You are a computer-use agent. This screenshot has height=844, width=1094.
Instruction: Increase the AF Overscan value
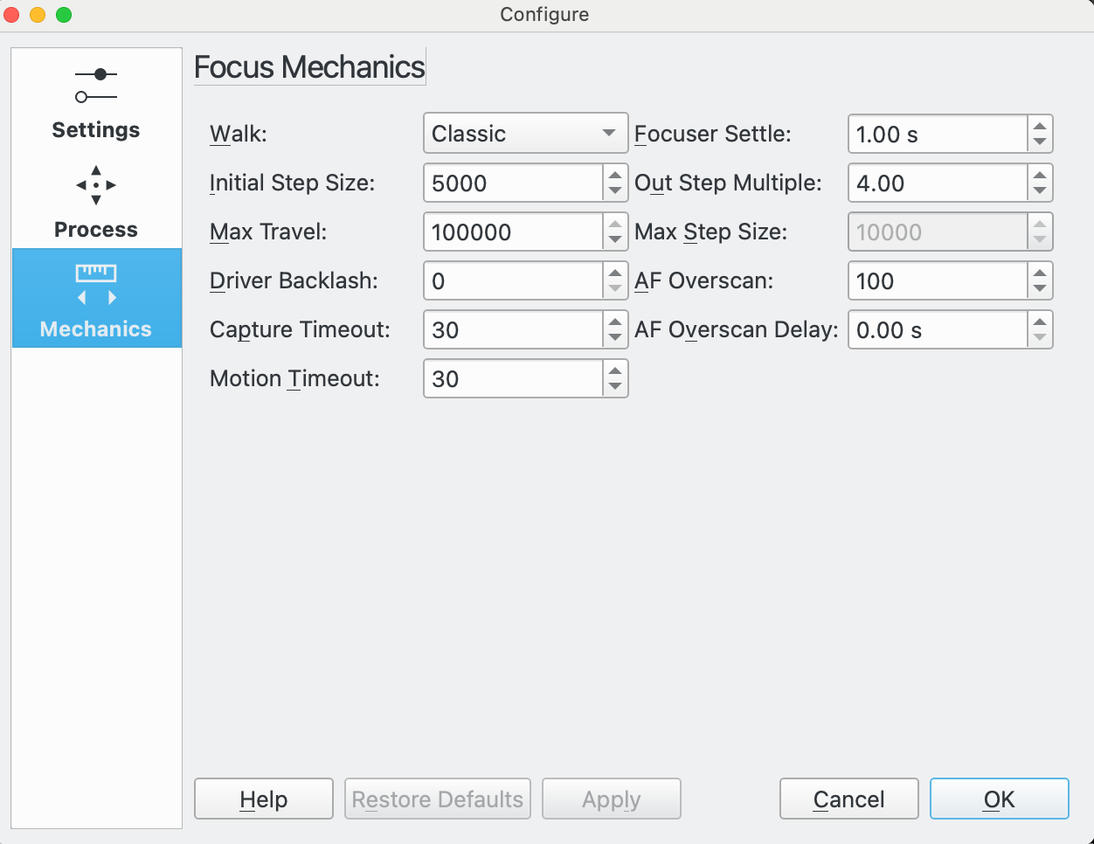pyautogui.click(x=1040, y=275)
